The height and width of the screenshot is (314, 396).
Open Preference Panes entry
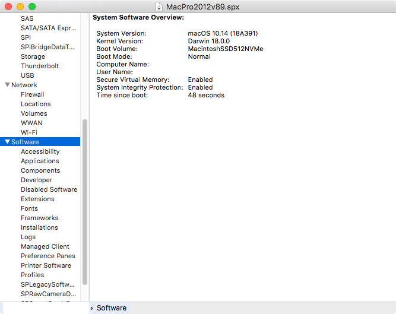pos(48,256)
